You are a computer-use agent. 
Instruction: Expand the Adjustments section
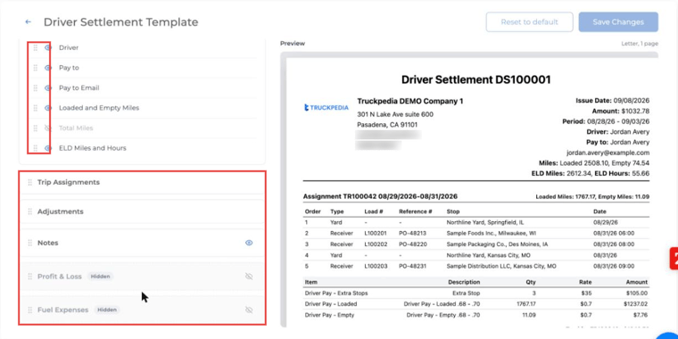click(142, 212)
